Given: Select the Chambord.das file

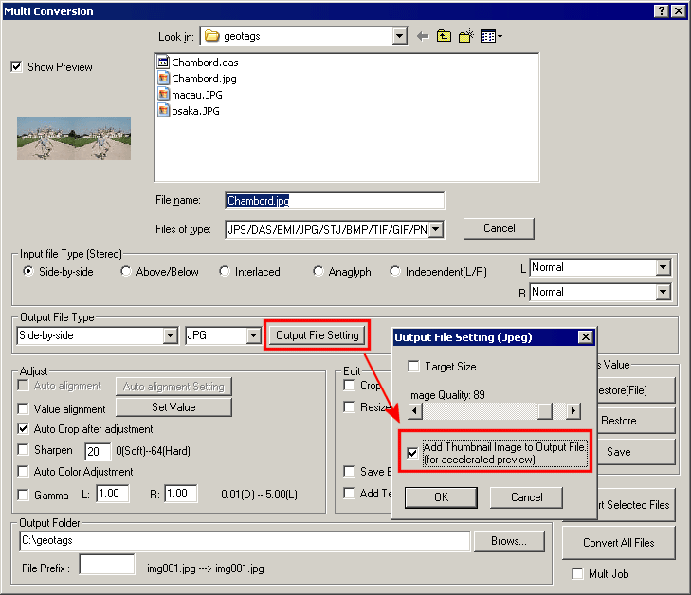Looking at the screenshot, I should [x=204, y=63].
